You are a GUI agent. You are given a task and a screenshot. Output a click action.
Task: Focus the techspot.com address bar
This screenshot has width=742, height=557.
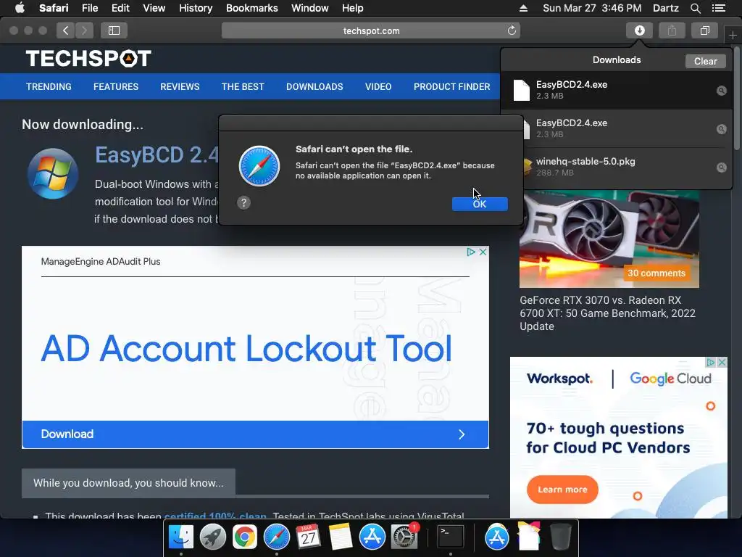pos(371,30)
